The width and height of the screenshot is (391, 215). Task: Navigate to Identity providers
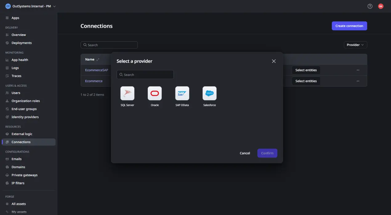25,117
